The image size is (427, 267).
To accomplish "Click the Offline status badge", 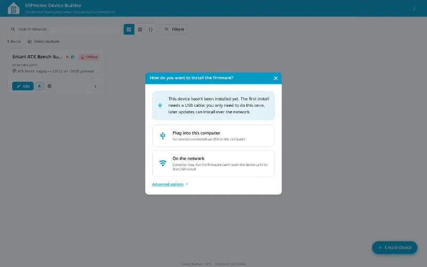I will (89, 57).
